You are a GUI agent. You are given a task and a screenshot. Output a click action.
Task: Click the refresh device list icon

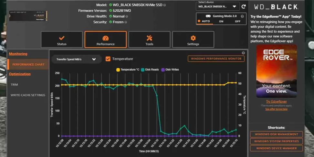[244, 6]
